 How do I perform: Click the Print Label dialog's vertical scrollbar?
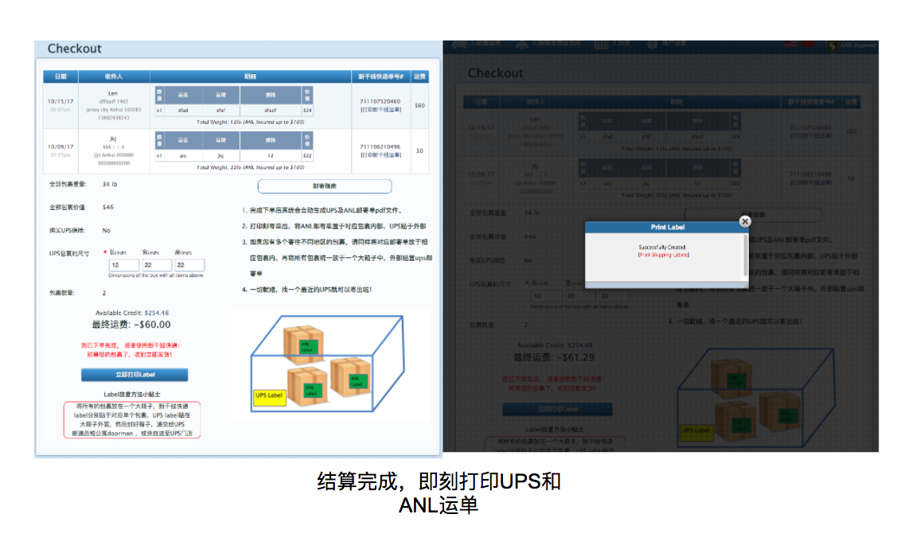click(x=745, y=257)
